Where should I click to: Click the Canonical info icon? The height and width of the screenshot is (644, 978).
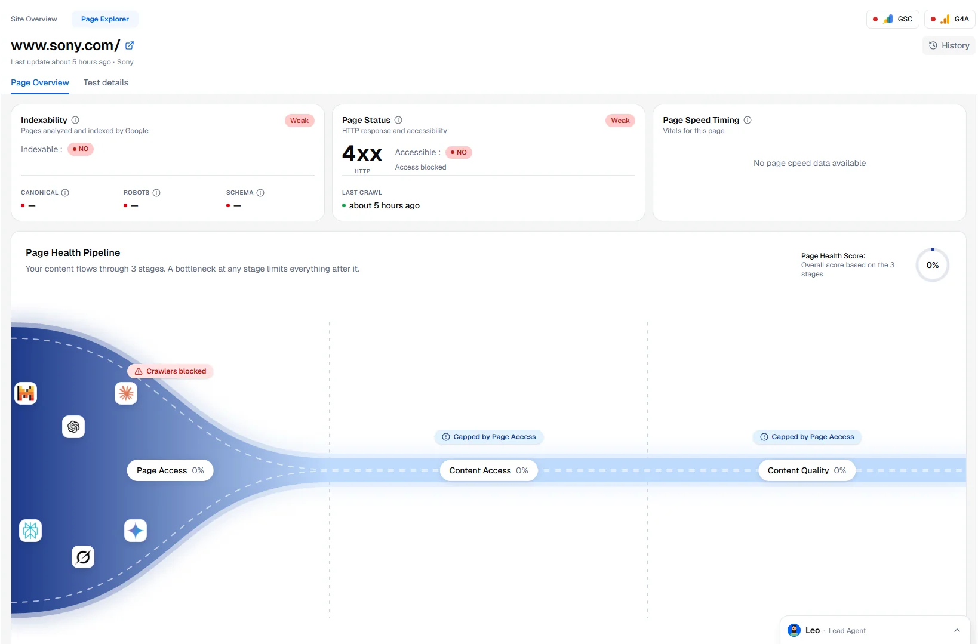pos(65,193)
